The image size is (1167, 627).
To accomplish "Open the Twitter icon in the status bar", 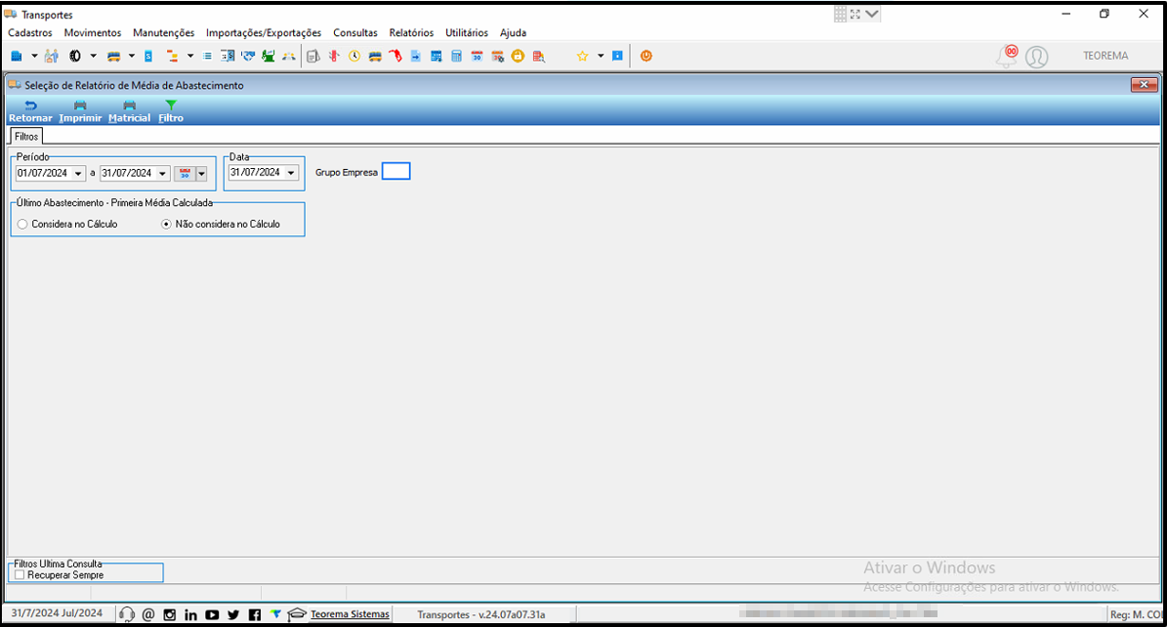I will pos(233,614).
